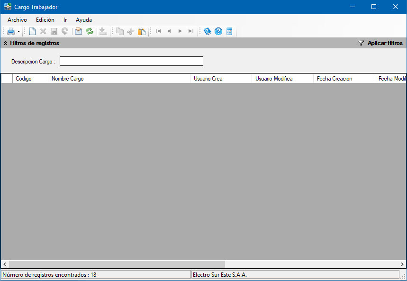Screen dimensions: 407x281
Task: Click the undo arrow icon
Action: click(65, 31)
